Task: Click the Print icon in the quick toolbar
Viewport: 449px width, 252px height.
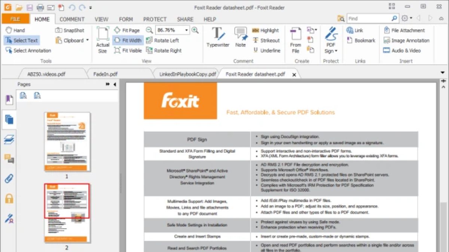Action: click(x=40, y=7)
